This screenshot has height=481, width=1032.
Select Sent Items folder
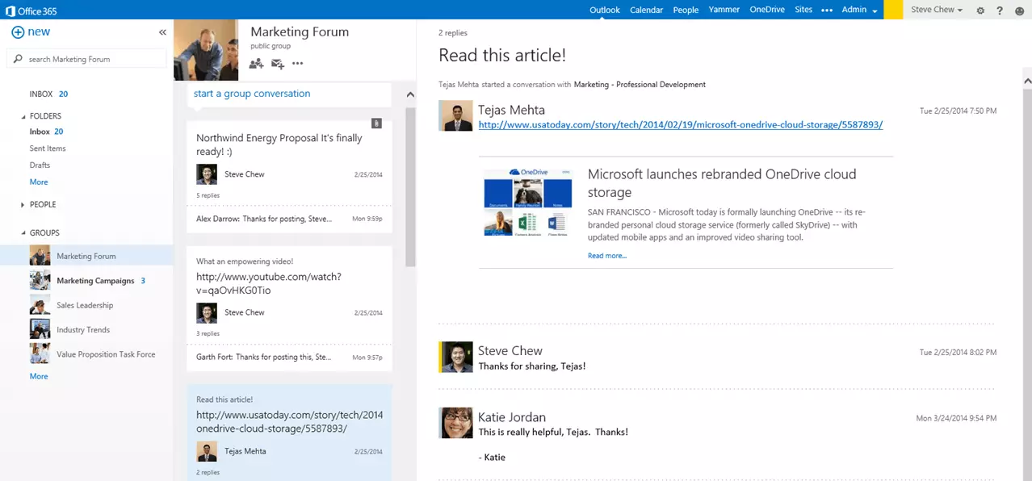(48, 148)
